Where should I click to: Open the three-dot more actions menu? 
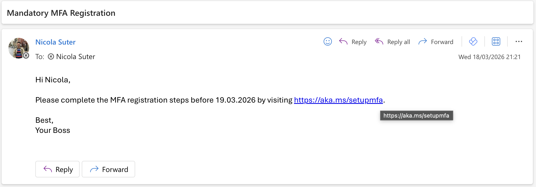point(519,42)
